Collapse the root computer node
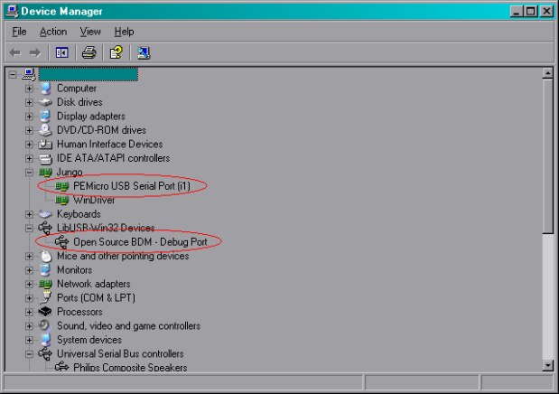559x394 pixels. [x=13, y=75]
